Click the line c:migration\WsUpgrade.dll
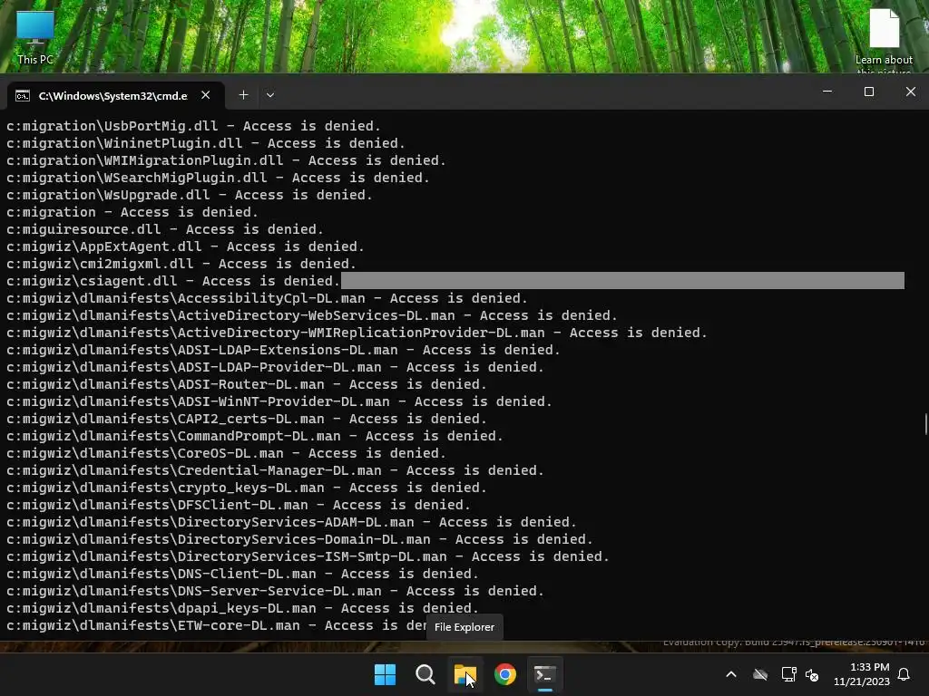This screenshot has height=696, width=929. [190, 195]
